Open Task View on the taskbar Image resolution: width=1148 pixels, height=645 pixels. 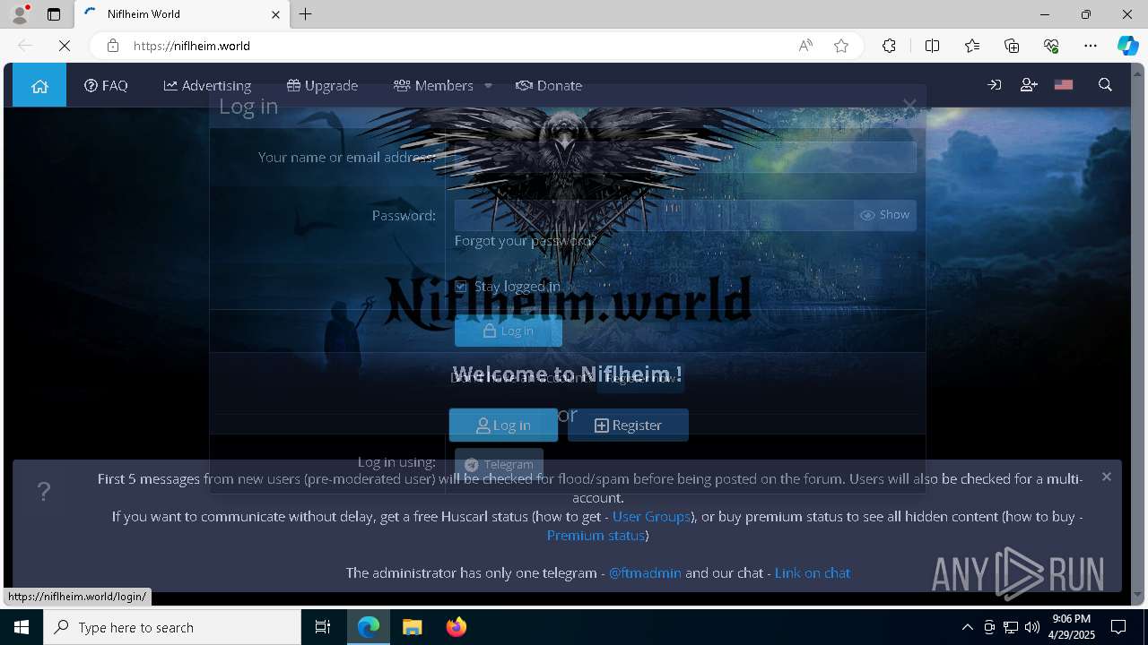click(323, 627)
